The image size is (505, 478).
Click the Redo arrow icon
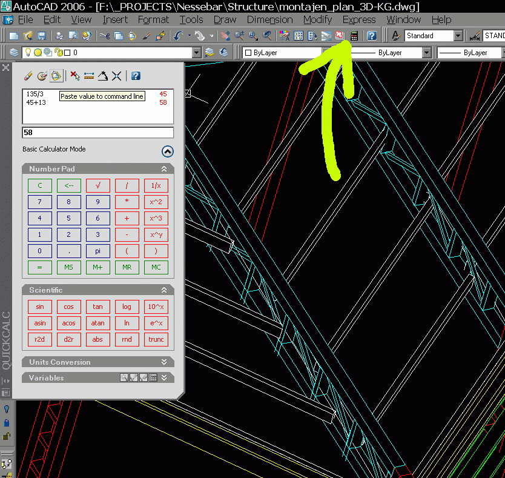click(x=200, y=36)
